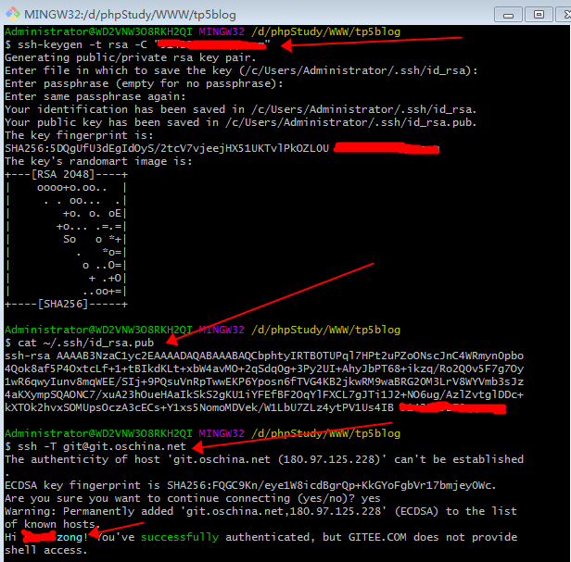Click the [SHA256] randomart footer
Viewport: 571px width, 562px height.
pyautogui.click(x=67, y=304)
